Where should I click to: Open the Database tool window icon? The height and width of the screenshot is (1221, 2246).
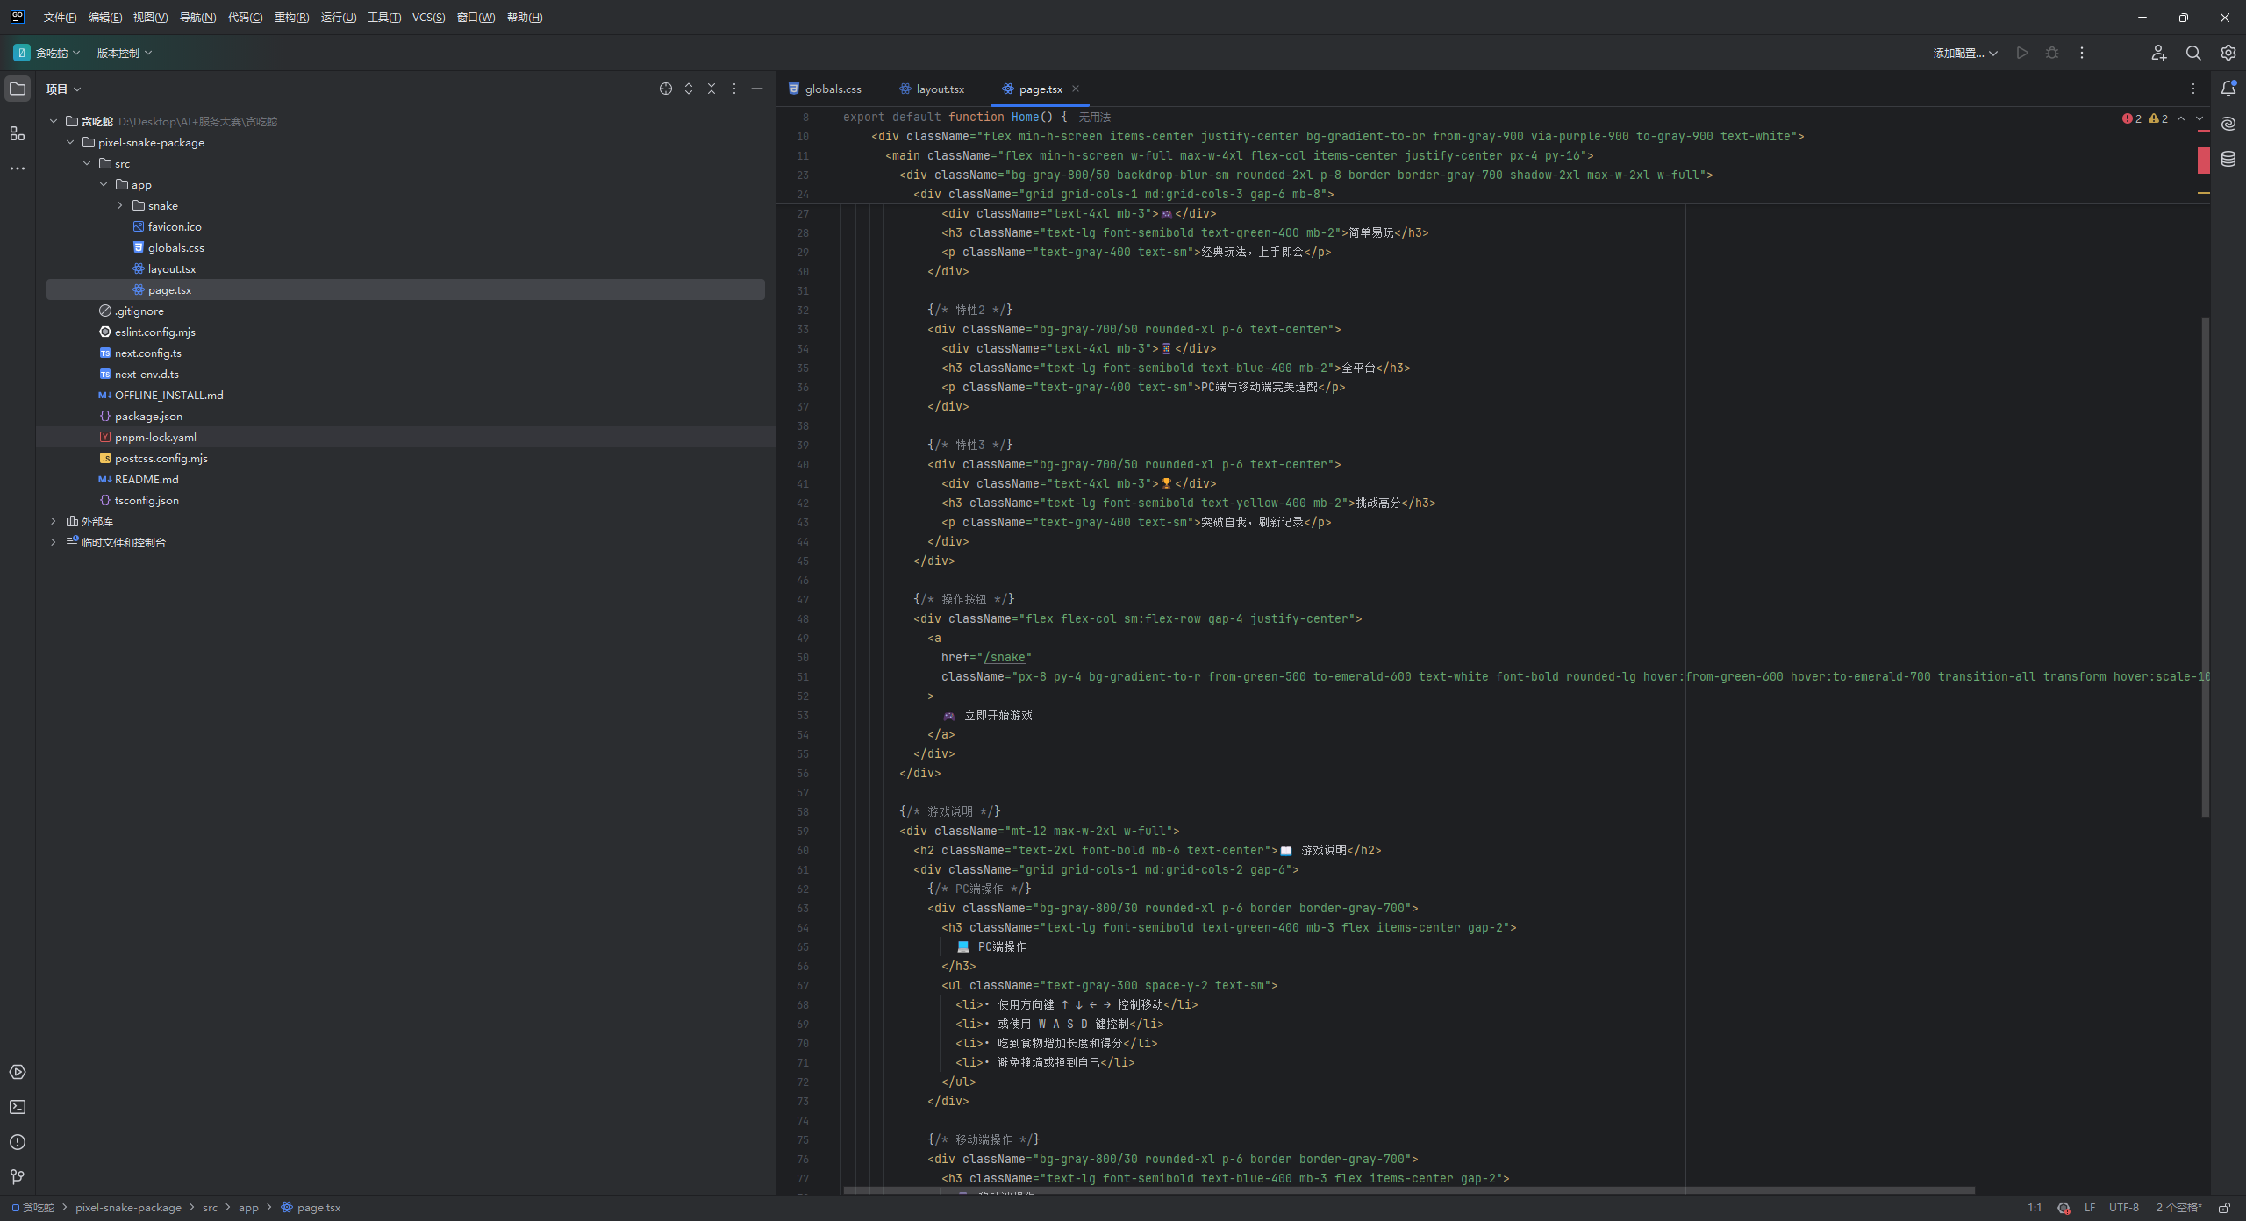click(x=2228, y=159)
